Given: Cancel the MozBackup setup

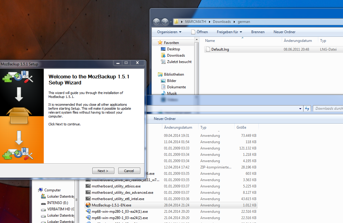Looking at the screenshot, I should tap(129, 171).
